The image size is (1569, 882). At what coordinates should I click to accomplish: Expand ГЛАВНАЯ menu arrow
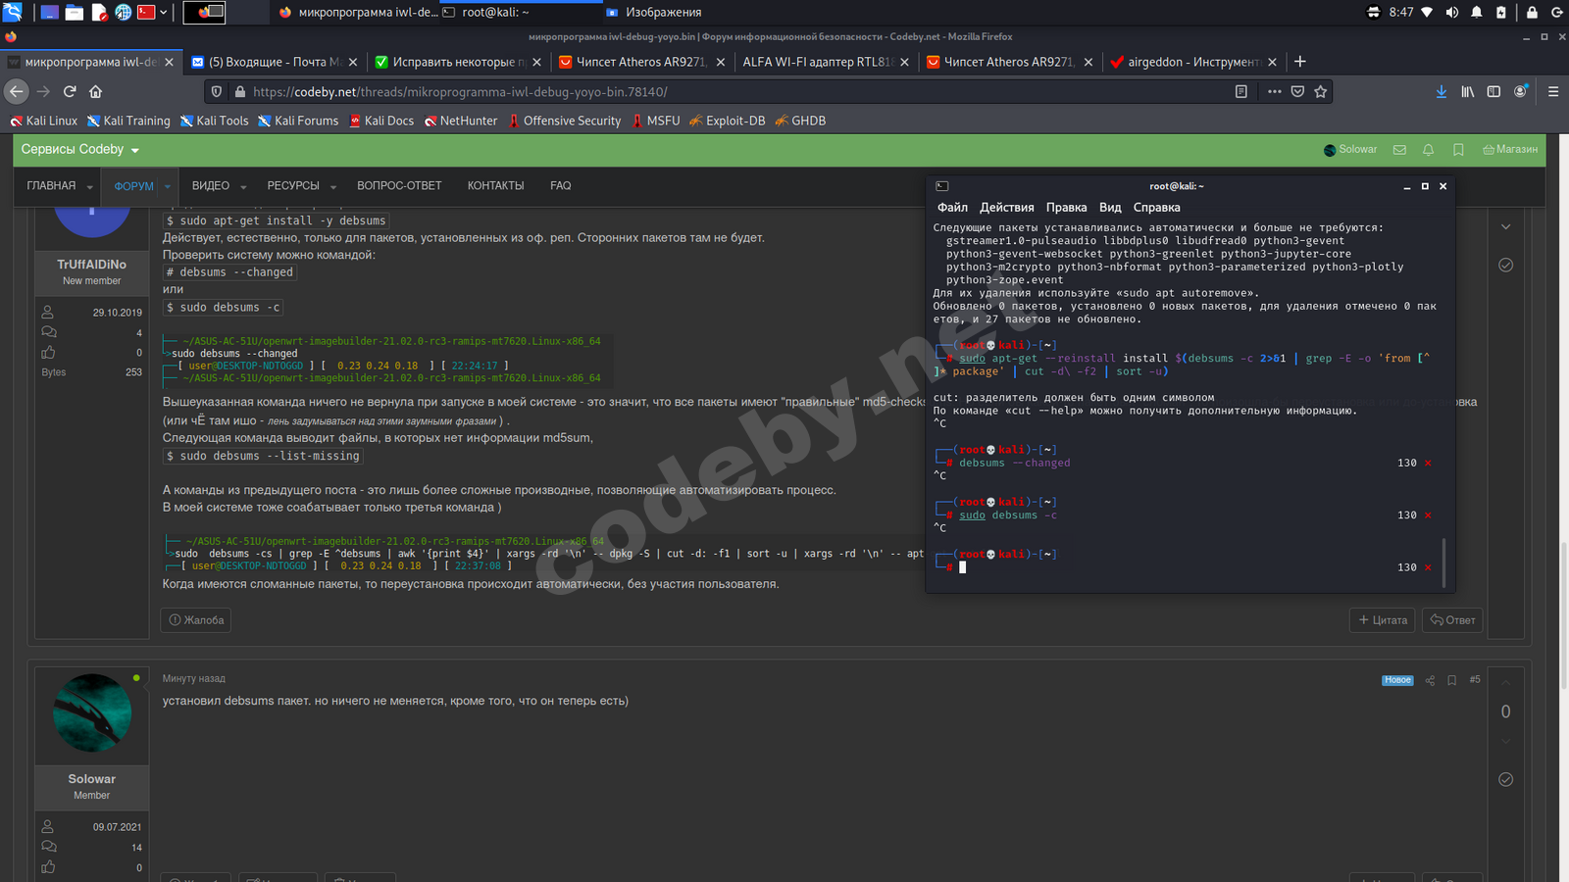[89, 186]
